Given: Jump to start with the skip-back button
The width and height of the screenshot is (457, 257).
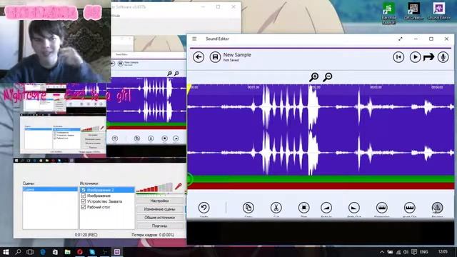Looking at the screenshot, I should tap(398, 57).
